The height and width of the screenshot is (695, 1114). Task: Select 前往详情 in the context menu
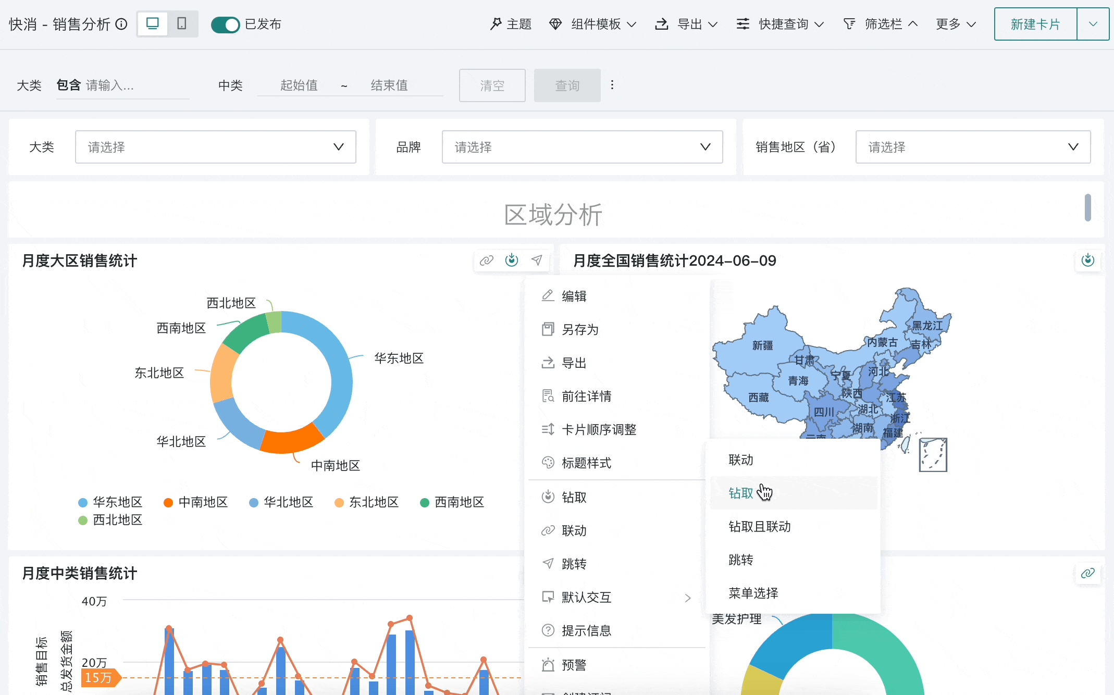pyautogui.click(x=617, y=396)
